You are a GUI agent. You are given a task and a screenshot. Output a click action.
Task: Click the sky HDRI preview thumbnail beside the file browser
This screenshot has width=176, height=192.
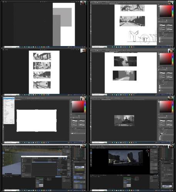(x=79, y=169)
